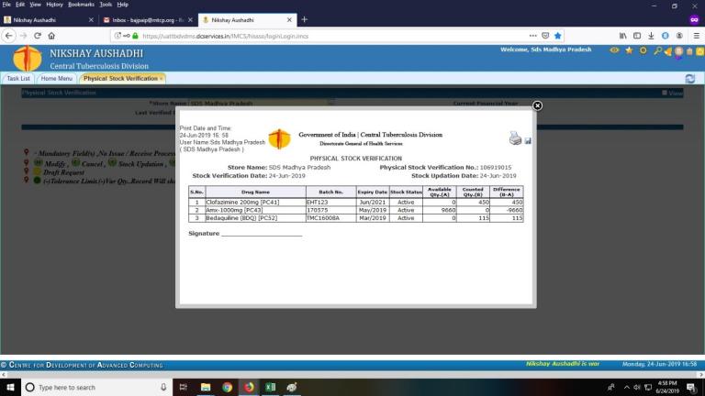
Task: Open the Downloads panel
Action: 651,36
